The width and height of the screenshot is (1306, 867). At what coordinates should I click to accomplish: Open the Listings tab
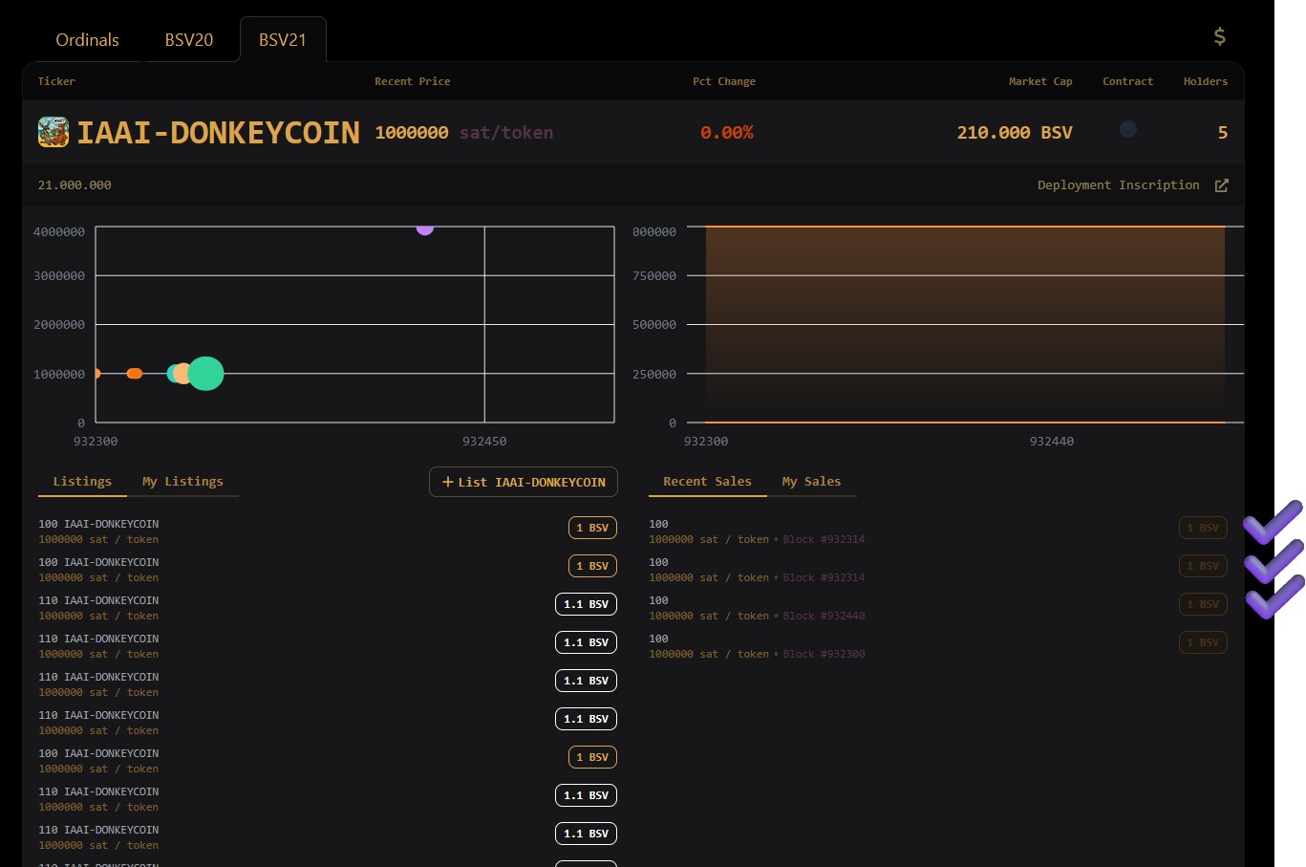pos(82,482)
